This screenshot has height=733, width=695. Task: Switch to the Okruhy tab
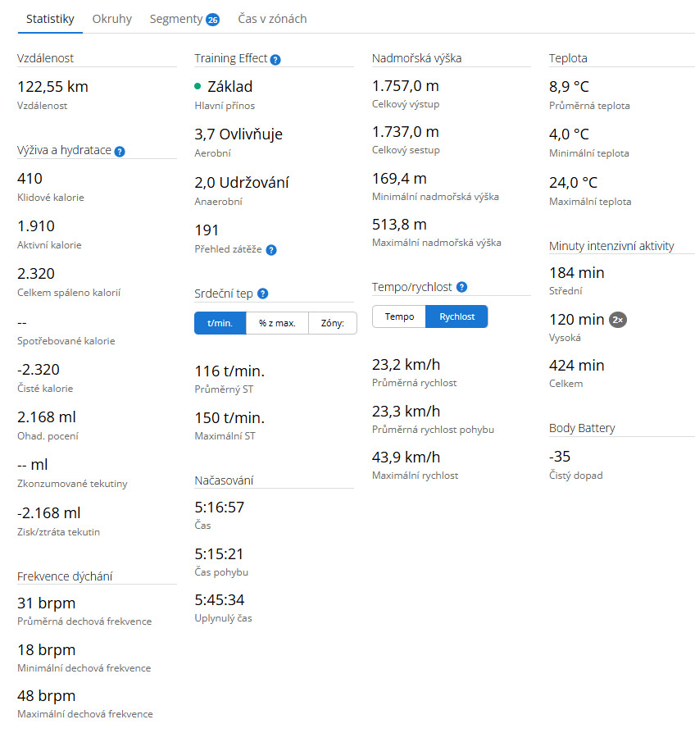pyautogui.click(x=112, y=19)
